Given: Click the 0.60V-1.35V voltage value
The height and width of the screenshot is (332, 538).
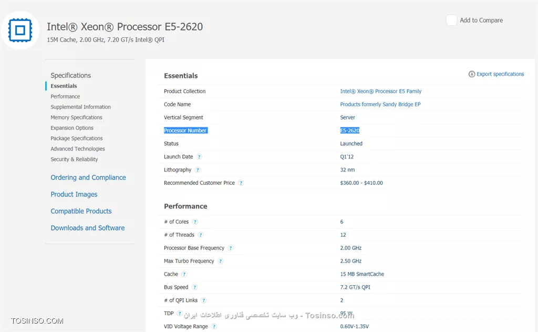Looking at the screenshot, I should coord(355,326).
